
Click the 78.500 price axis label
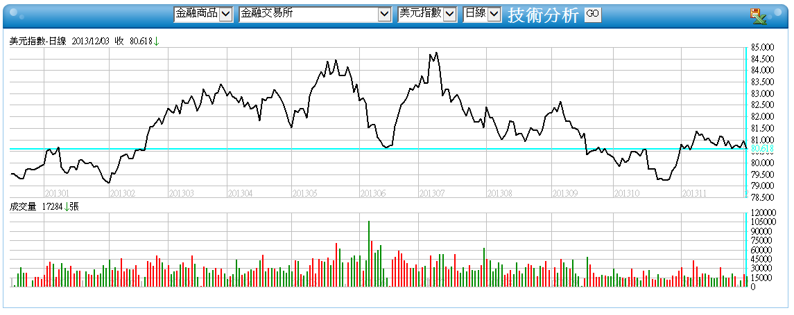[x=763, y=198]
